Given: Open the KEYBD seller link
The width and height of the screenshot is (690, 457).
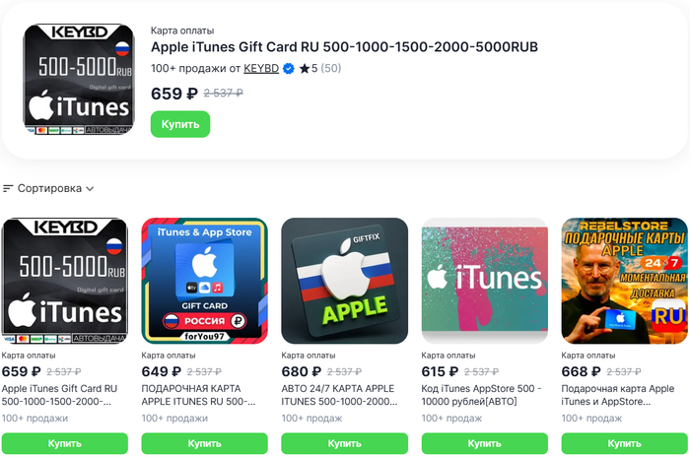Looking at the screenshot, I should [x=261, y=69].
